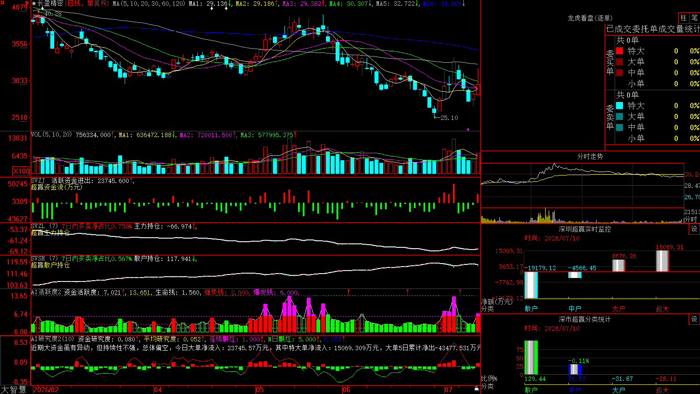The image size is (700, 394).
Task: Click the star icon beside 长盈精密
Action: coord(34,4)
